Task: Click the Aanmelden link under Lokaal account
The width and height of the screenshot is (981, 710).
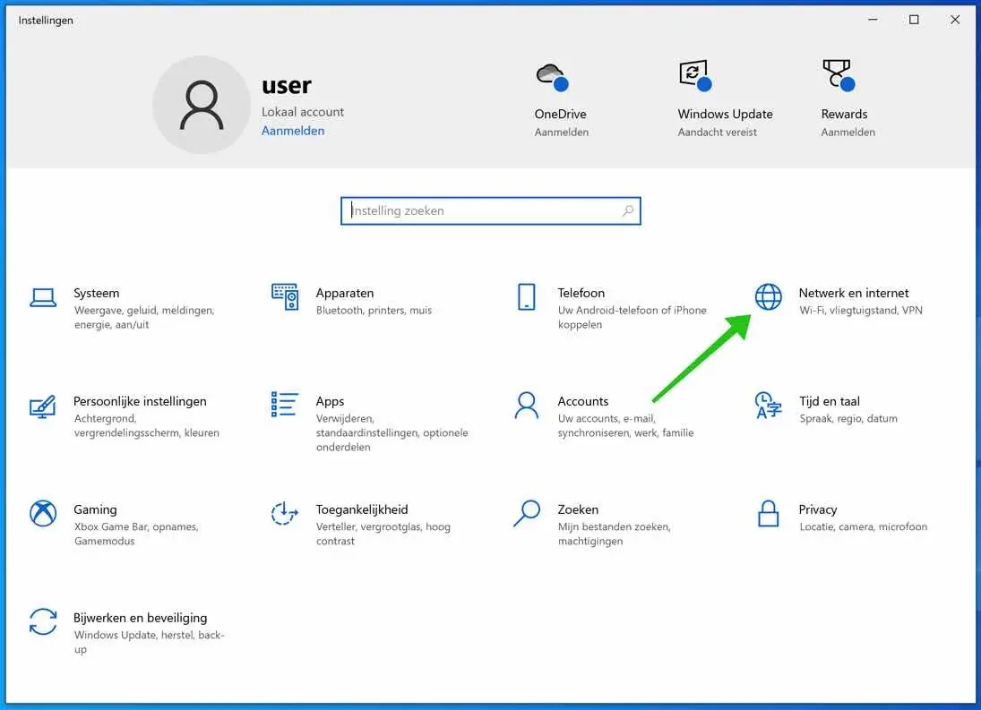Action: (x=293, y=131)
